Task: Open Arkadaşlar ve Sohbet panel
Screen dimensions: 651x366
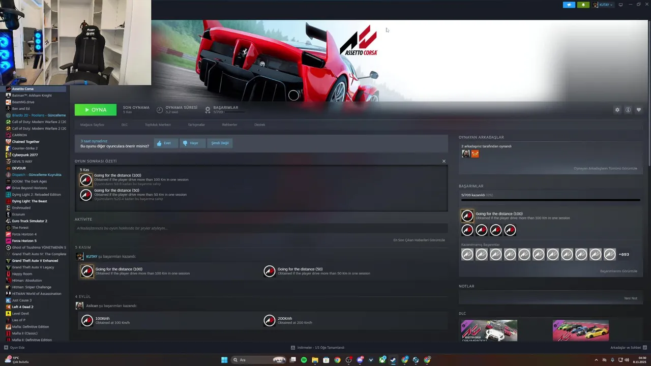Action: (628, 348)
